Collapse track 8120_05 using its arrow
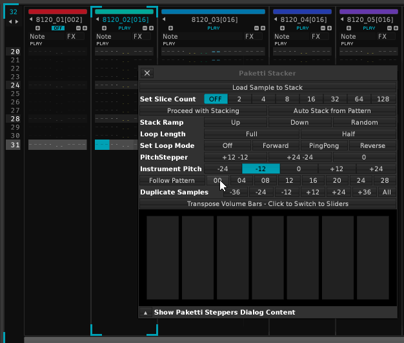 342,20
